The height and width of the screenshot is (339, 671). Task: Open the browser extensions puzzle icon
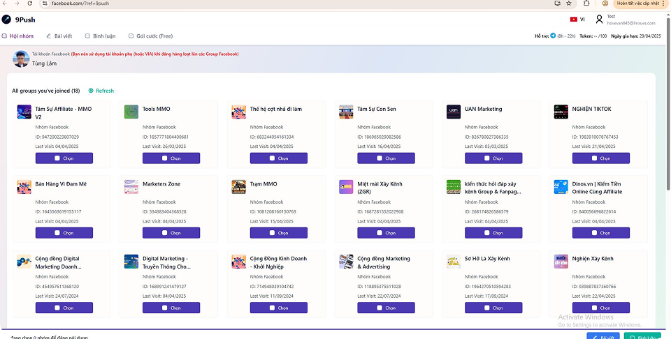[586, 3]
